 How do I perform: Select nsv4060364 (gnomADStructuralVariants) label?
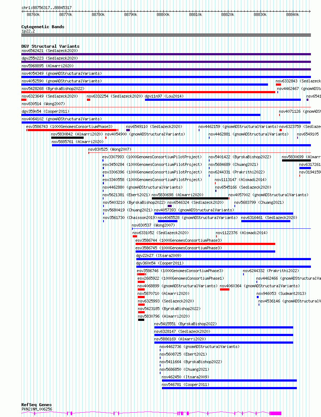point(260,286)
